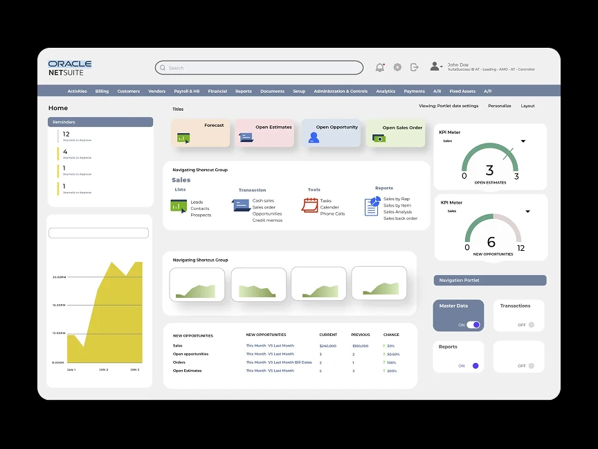
Task: Open the Financial menu in the navbar
Action: click(x=217, y=91)
